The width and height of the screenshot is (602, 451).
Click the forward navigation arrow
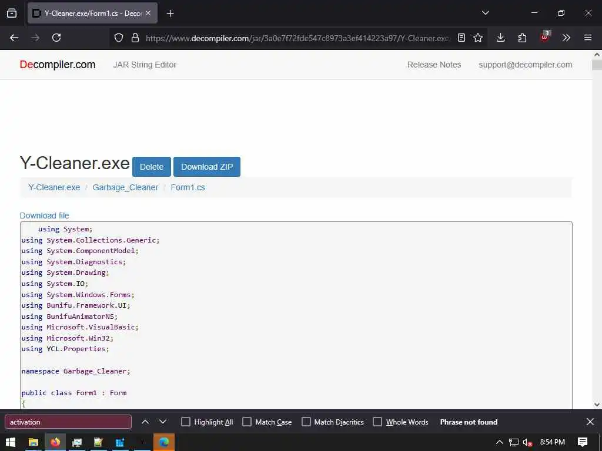(35, 38)
